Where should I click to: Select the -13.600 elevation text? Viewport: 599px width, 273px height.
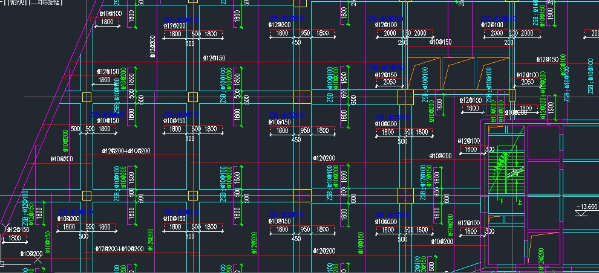pos(587,207)
